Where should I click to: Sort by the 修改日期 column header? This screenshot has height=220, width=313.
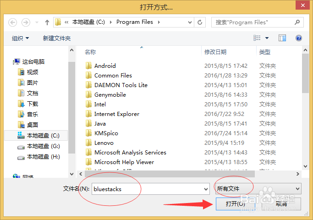click(x=215, y=52)
